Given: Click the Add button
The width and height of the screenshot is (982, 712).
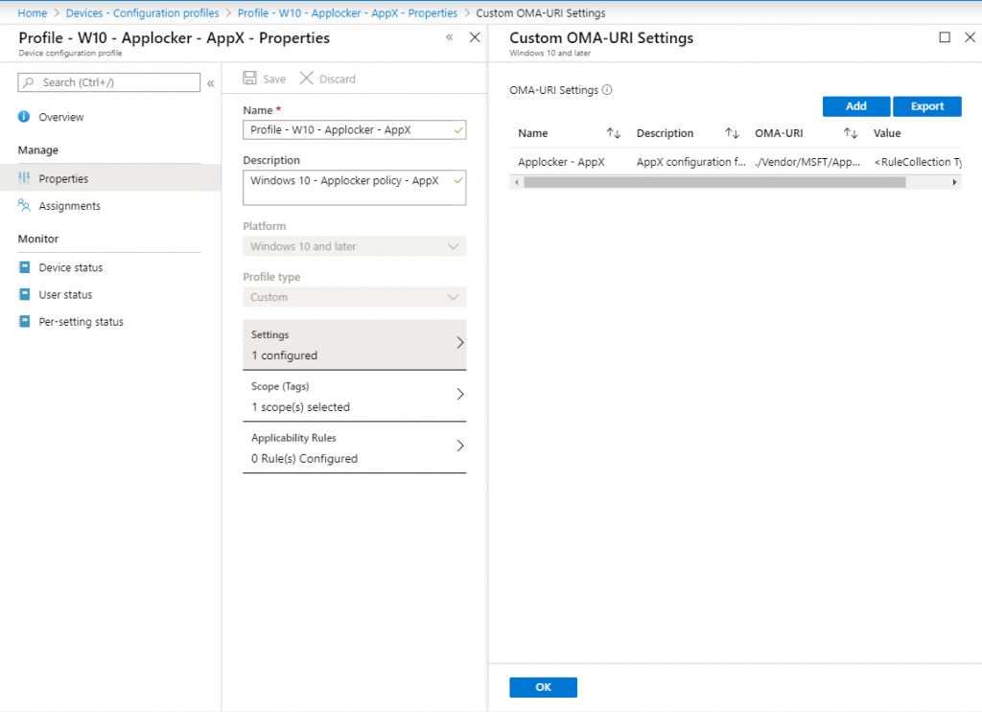Looking at the screenshot, I should pyautogui.click(x=855, y=105).
